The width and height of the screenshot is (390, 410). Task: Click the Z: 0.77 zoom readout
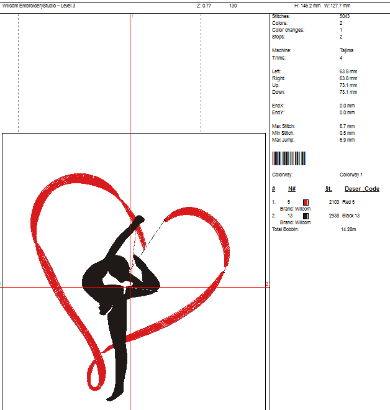[x=204, y=5]
